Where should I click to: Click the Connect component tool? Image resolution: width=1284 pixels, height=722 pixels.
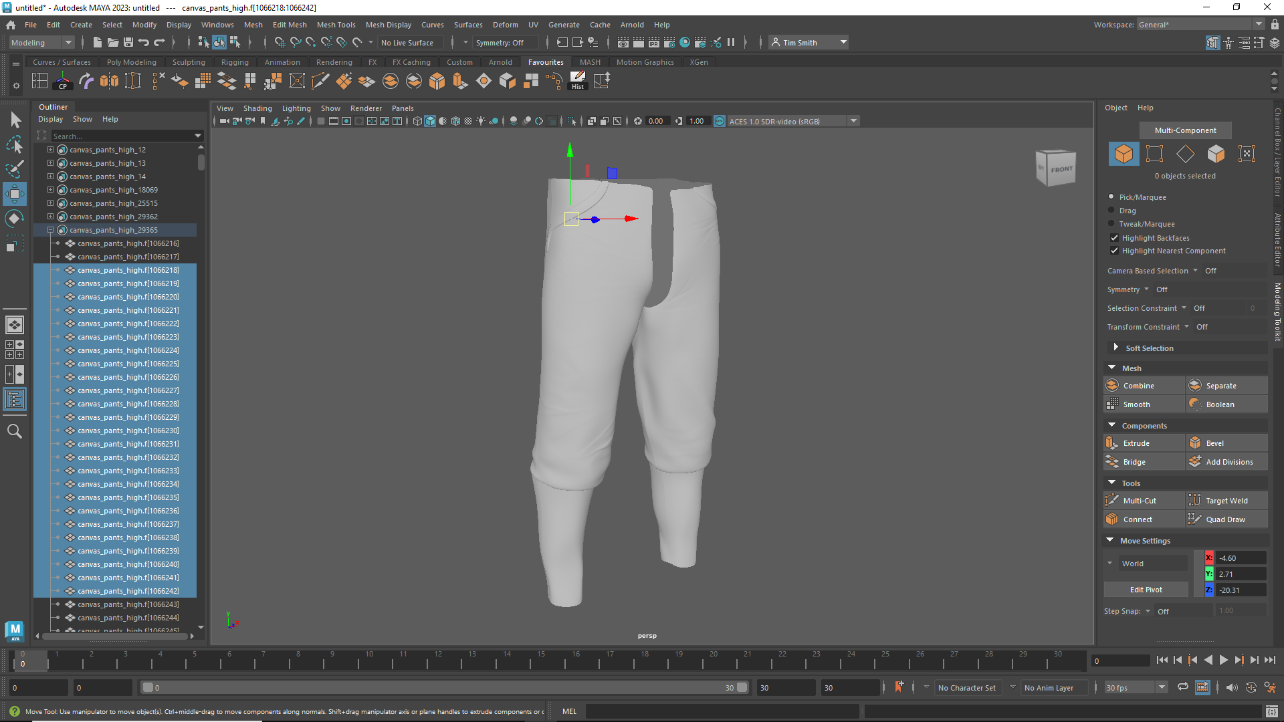coord(1138,518)
